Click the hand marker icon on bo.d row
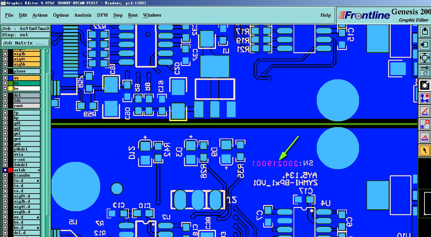 [38, 228]
